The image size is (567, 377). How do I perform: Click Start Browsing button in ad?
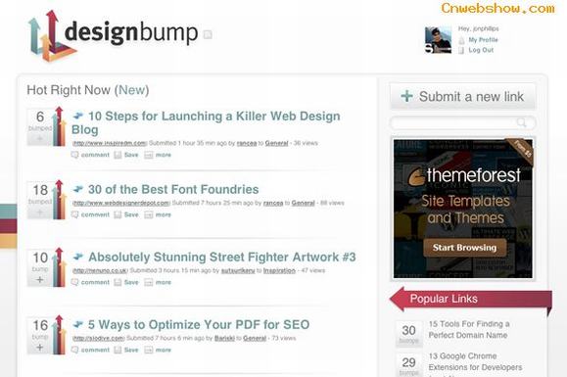464,248
